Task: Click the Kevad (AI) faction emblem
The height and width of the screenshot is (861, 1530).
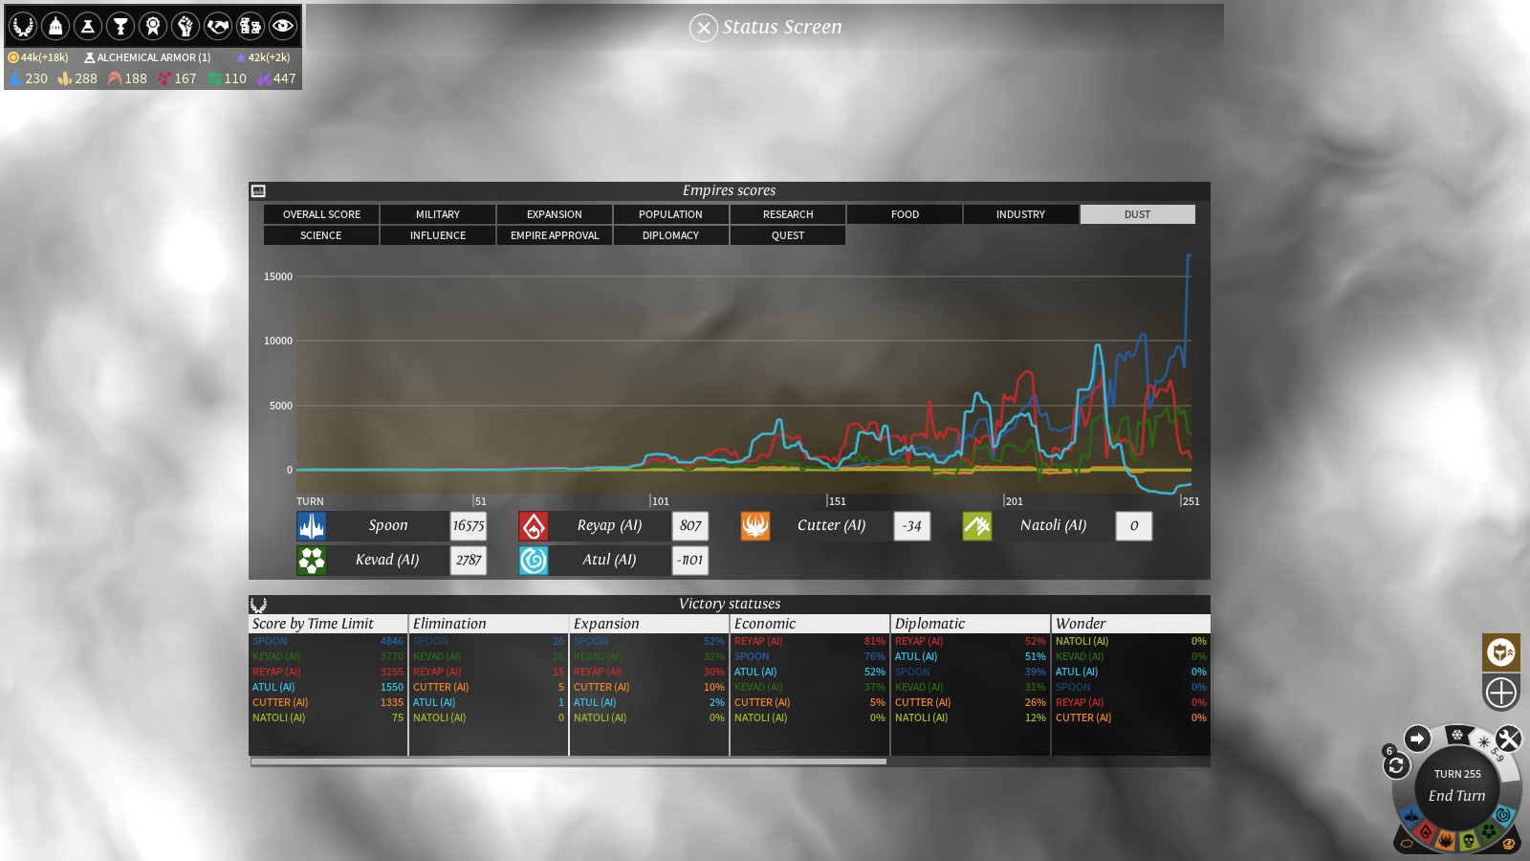Action: point(312,561)
